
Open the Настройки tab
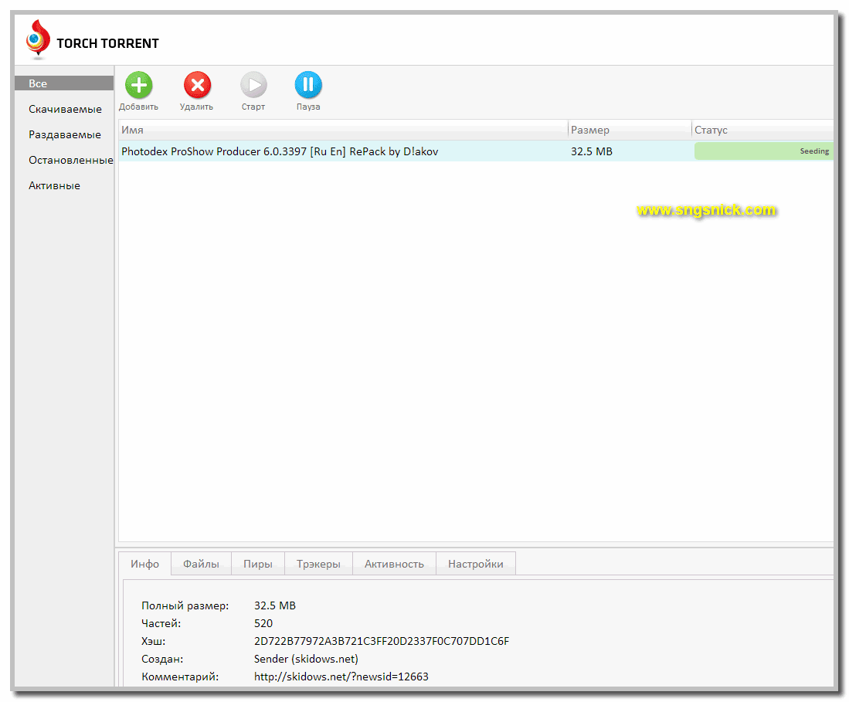coord(476,564)
